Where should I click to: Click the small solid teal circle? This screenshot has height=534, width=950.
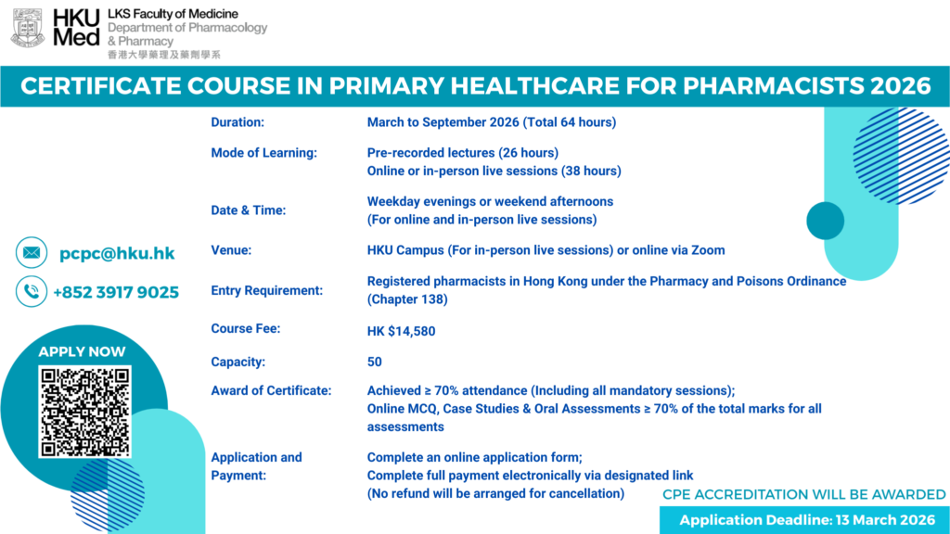[x=825, y=221]
